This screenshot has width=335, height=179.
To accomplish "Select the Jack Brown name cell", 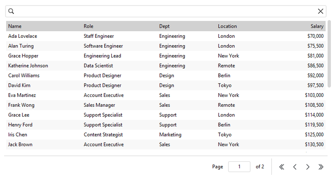I will point(44,145).
